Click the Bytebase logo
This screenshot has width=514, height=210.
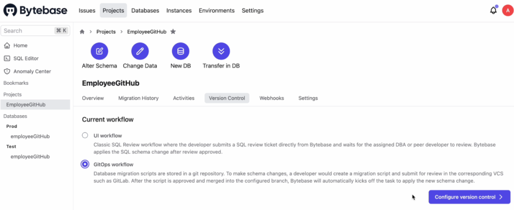point(36,10)
